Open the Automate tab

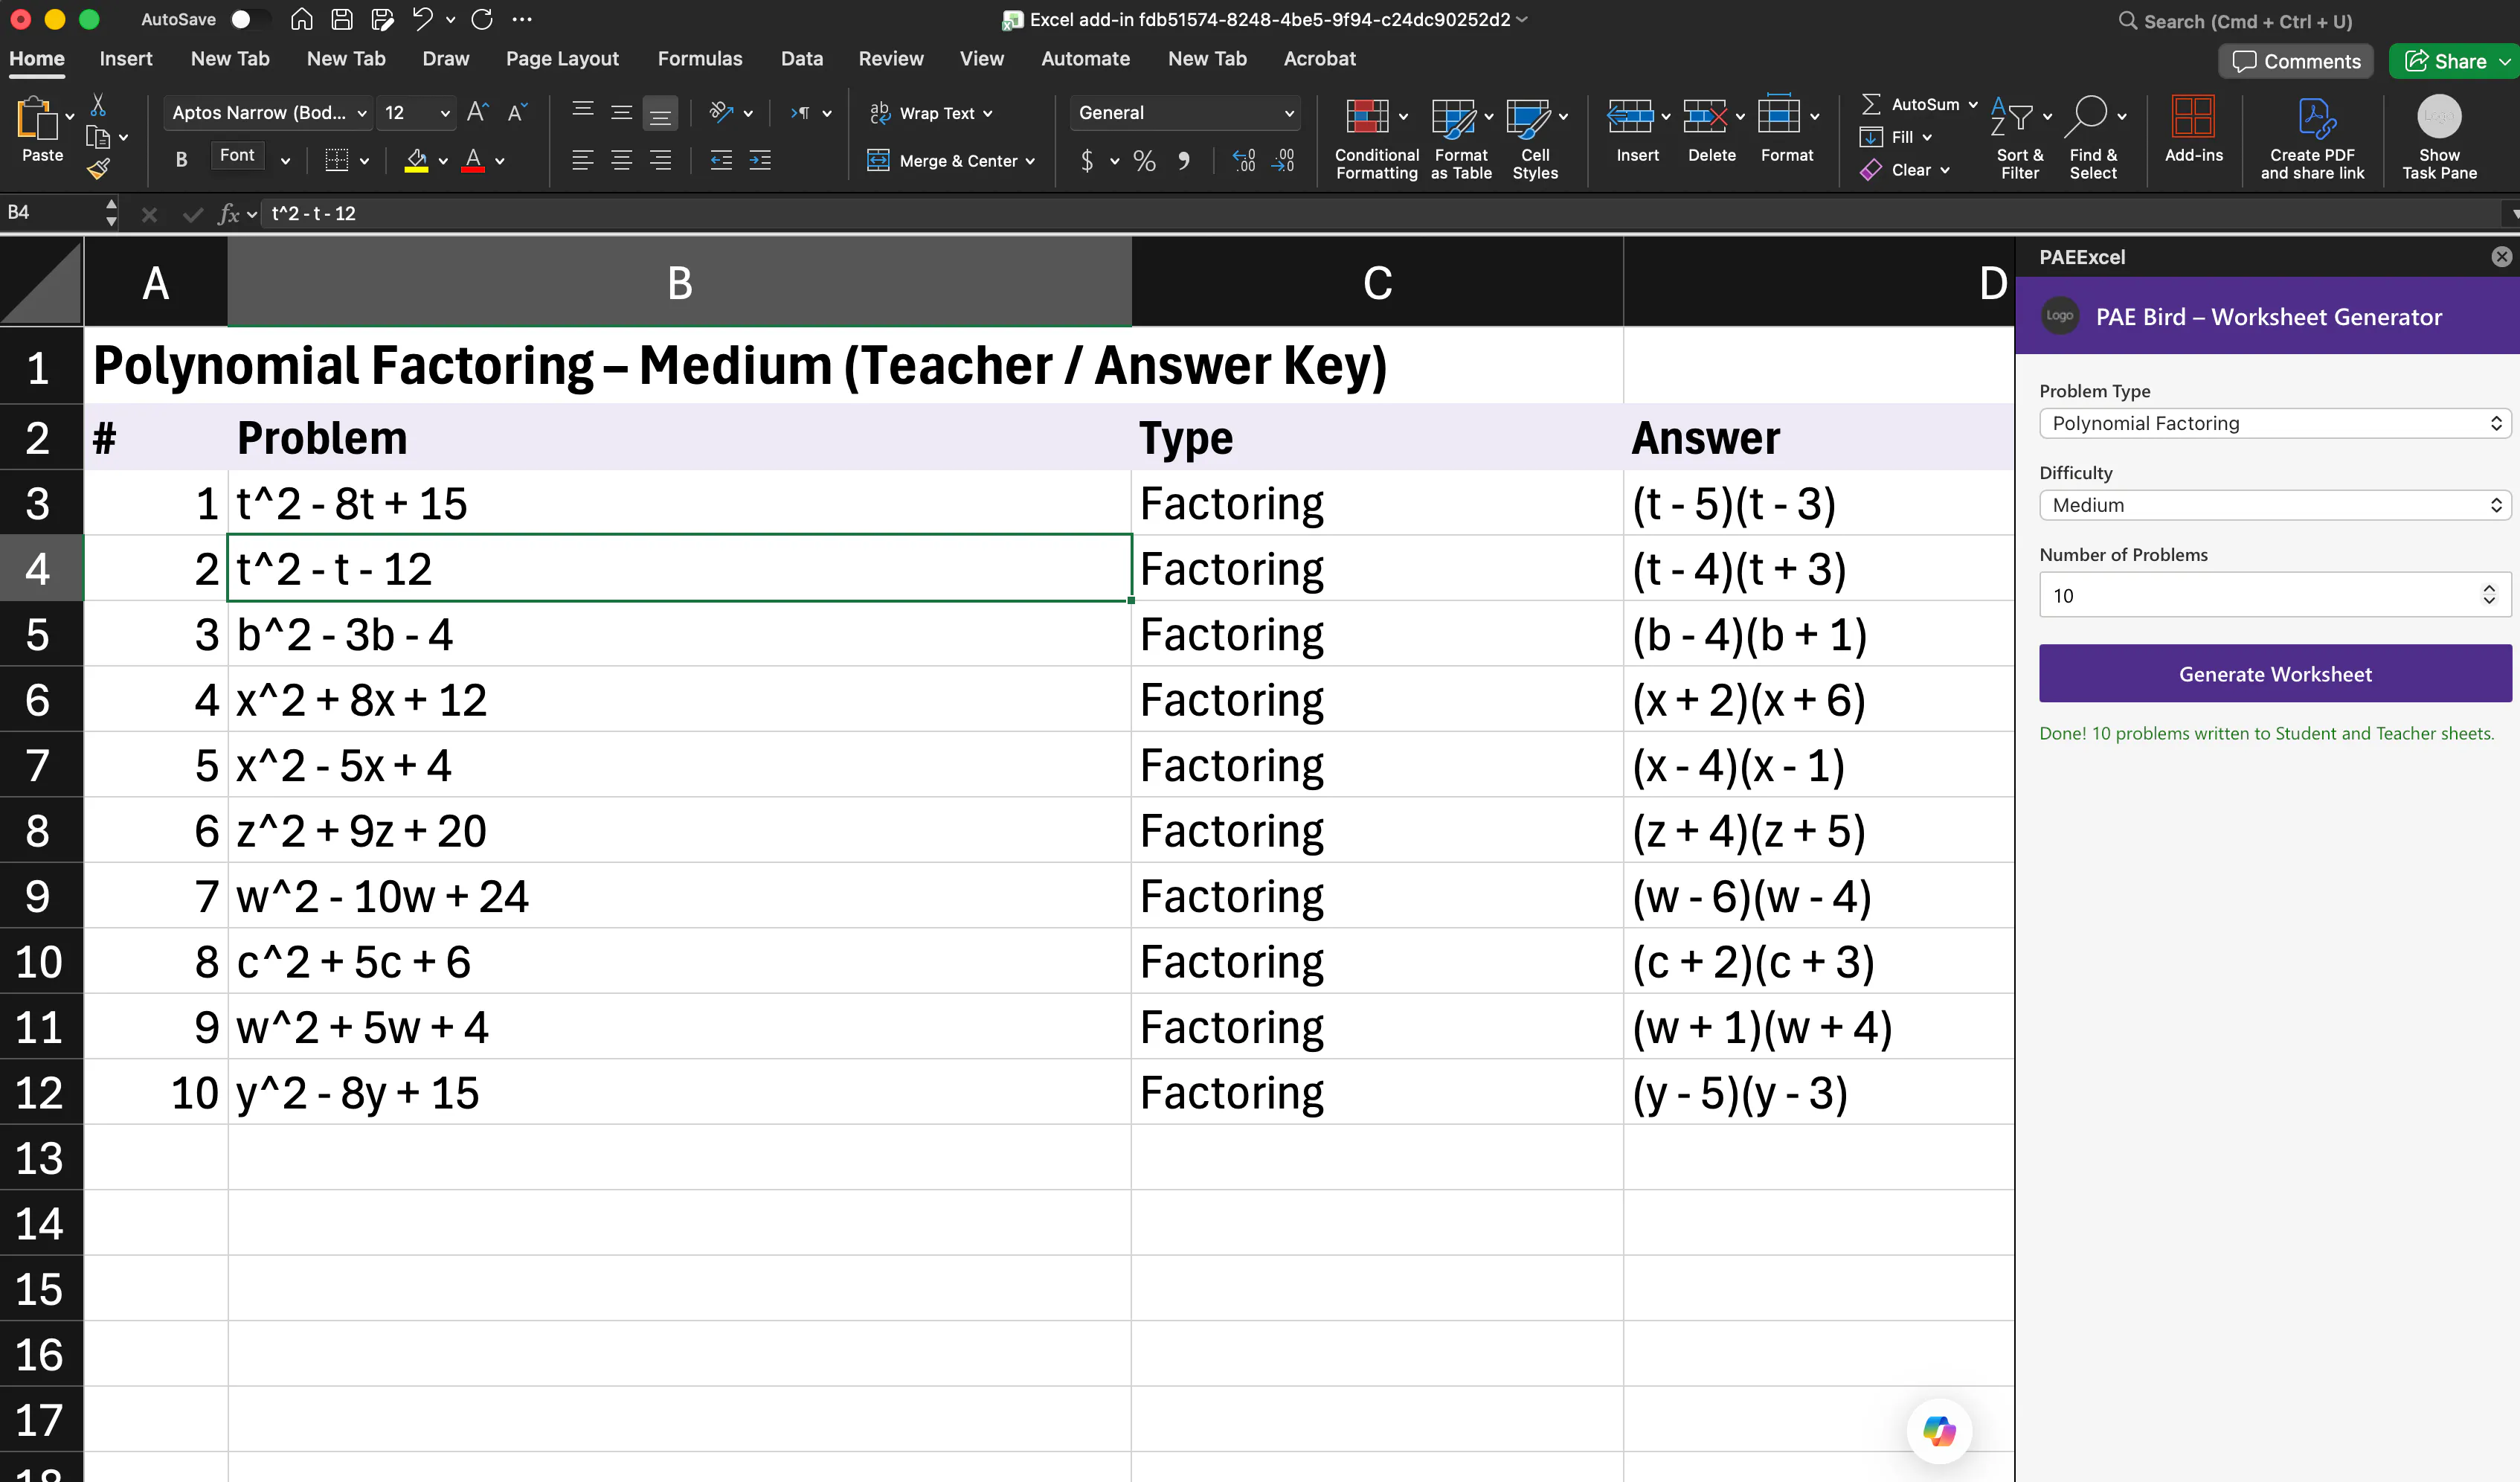1085,59
